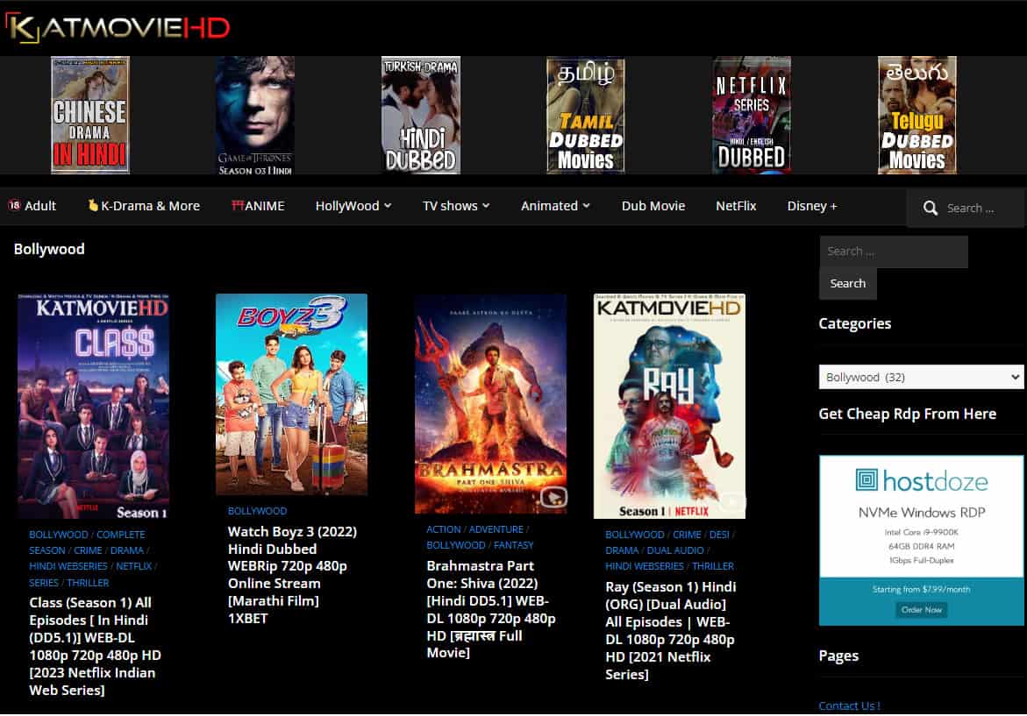Open the Netflix Series Dubbed banner
The width and height of the screenshot is (1027, 716).
[x=751, y=116]
